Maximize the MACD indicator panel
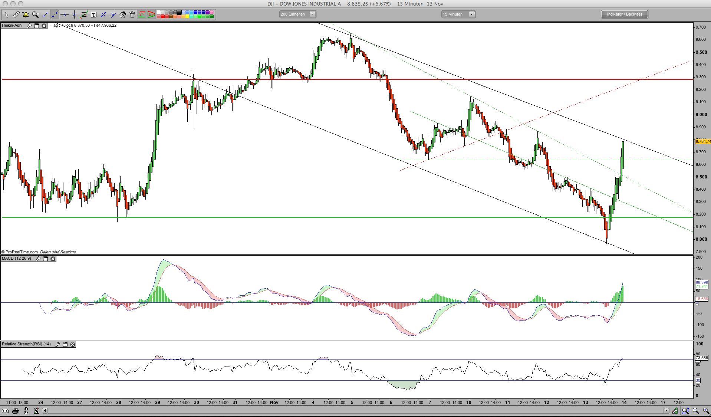The height and width of the screenshot is (417, 711). pos(46,259)
